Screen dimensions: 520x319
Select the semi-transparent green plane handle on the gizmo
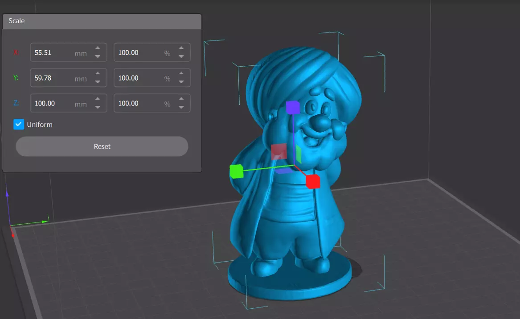(299, 154)
